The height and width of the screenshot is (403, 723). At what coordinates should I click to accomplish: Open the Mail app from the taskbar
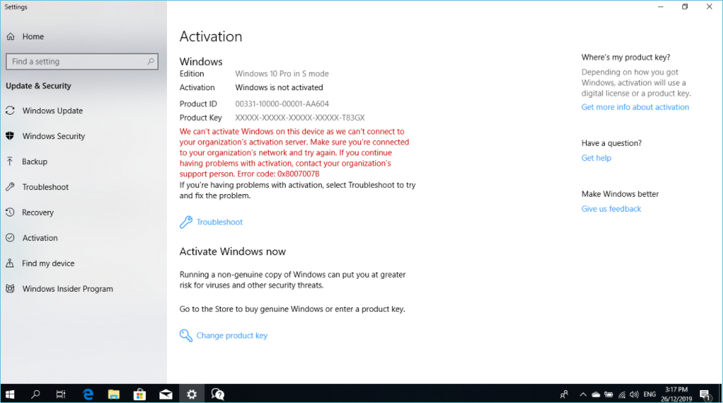point(166,394)
